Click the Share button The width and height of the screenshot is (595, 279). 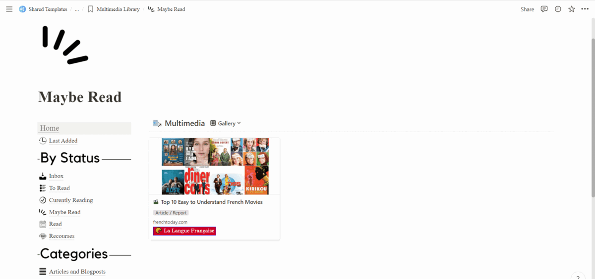pyautogui.click(x=527, y=9)
